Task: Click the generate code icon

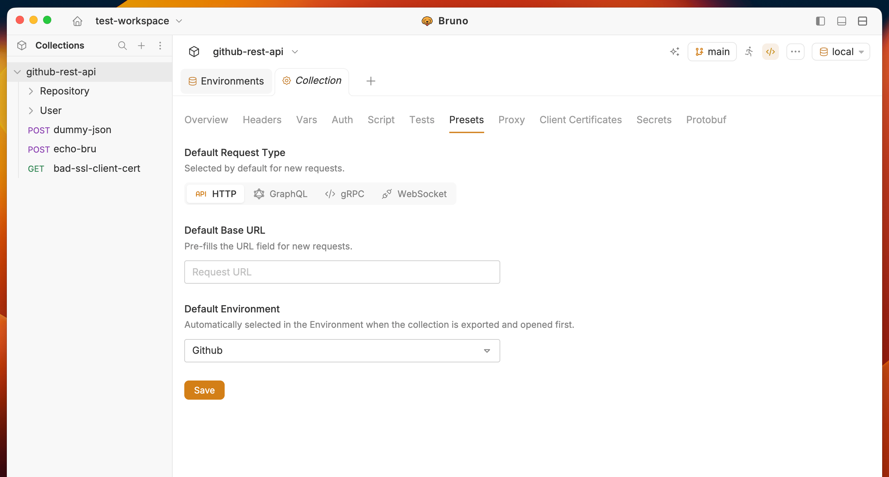Action: 770,52
